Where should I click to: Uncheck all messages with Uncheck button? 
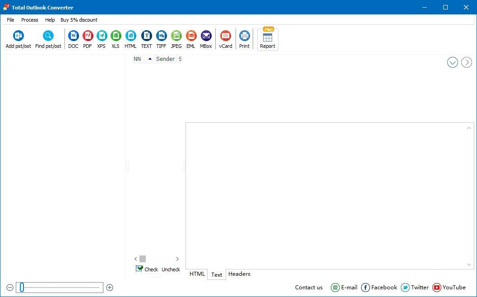(171, 269)
